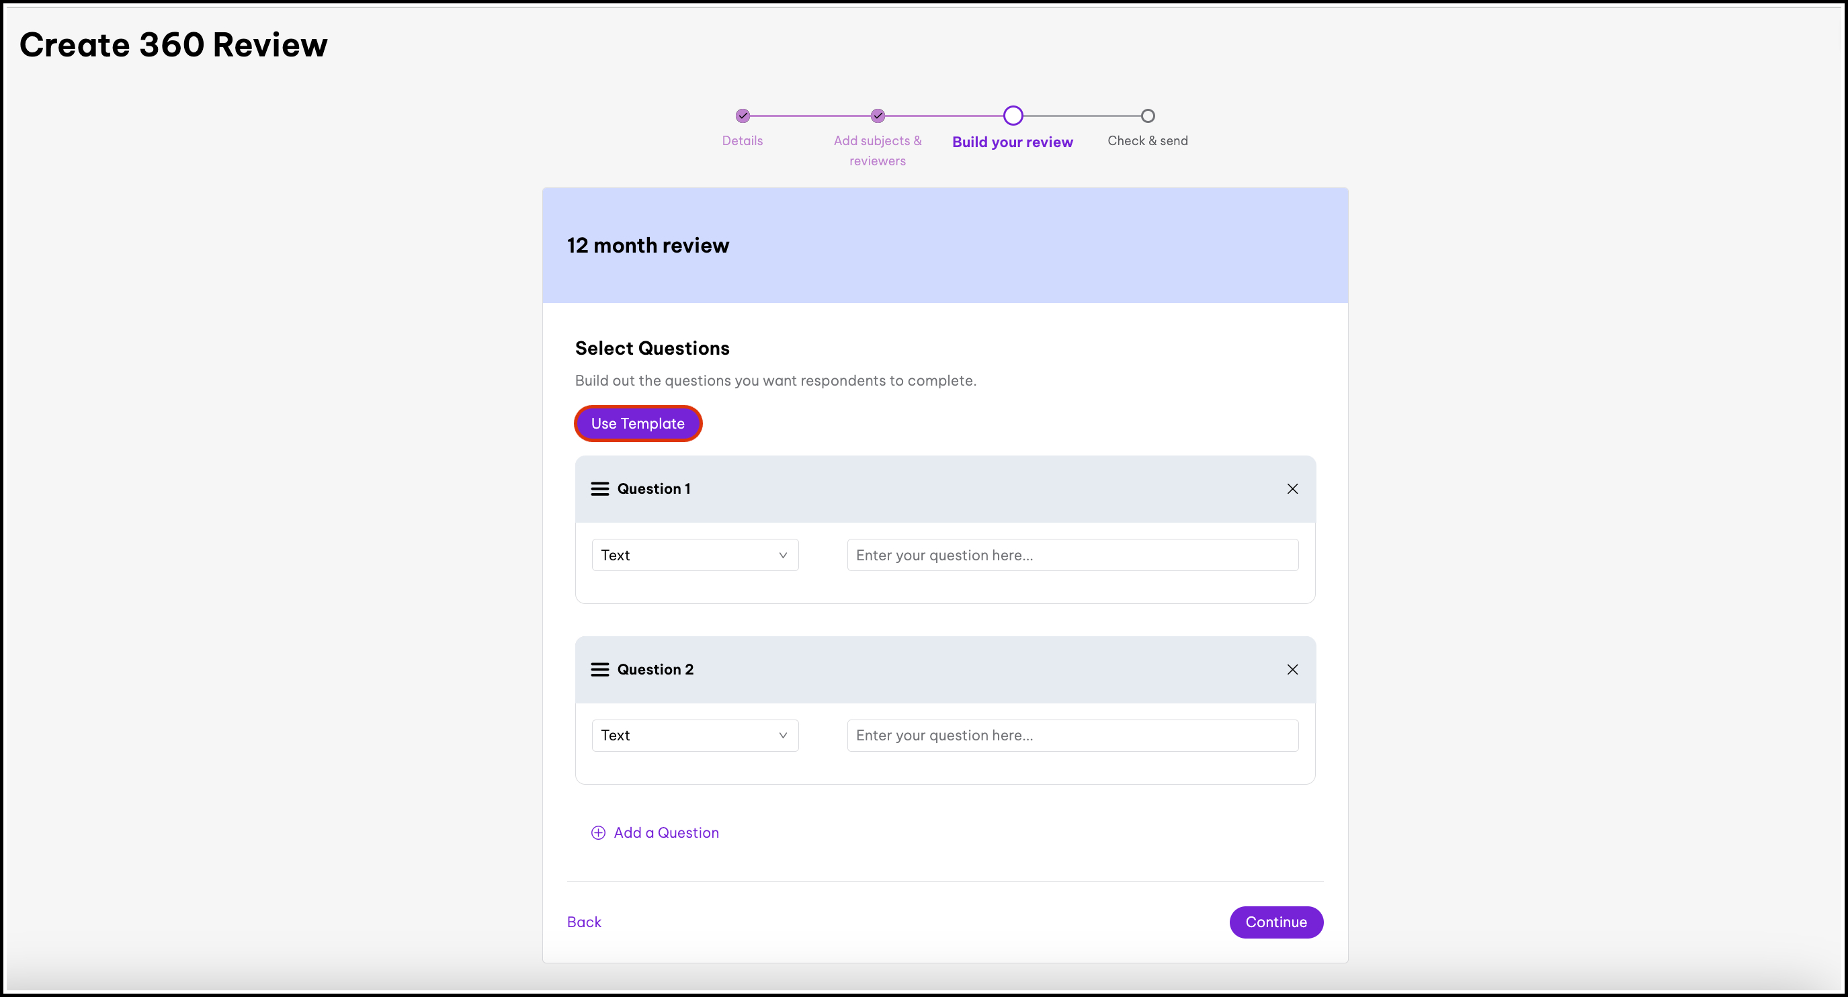Focus the Question 1 text input field
The width and height of the screenshot is (1848, 997).
point(1072,555)
